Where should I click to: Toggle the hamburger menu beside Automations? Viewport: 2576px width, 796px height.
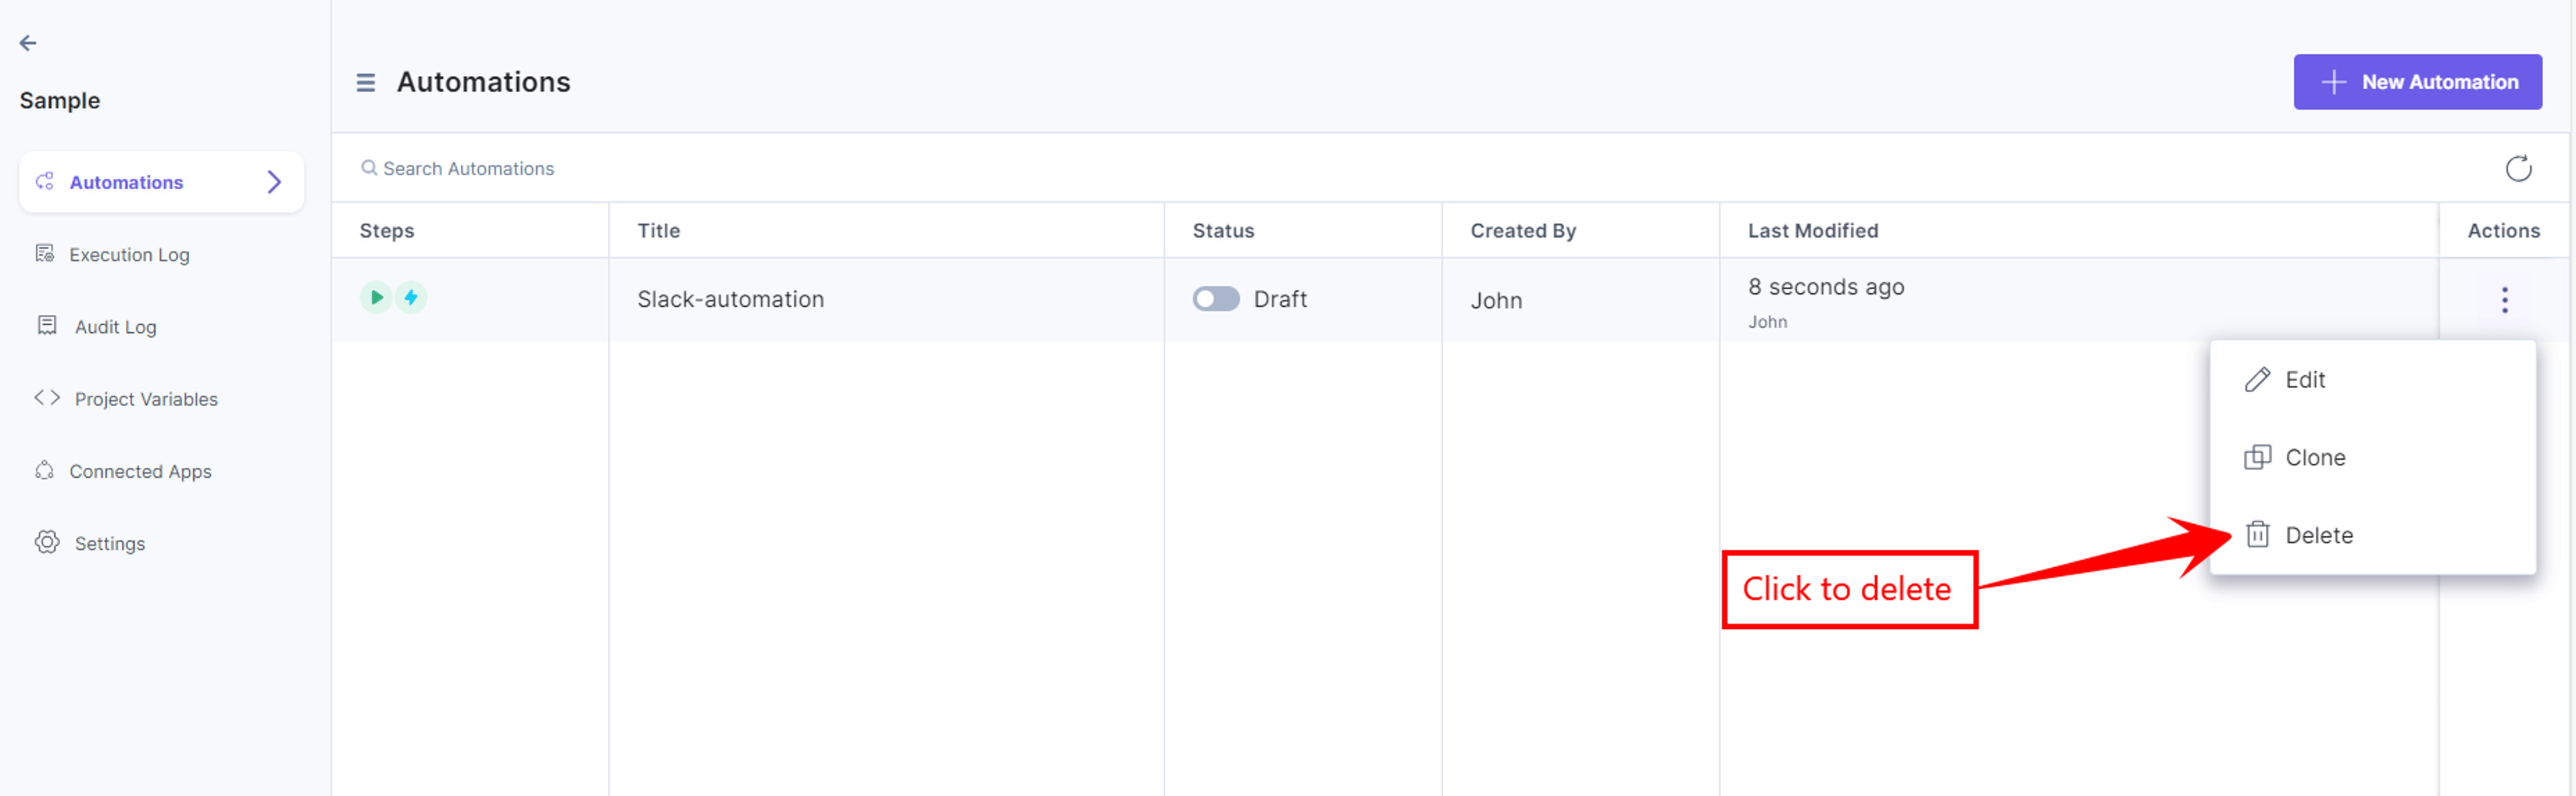pyautogui.click(x=366, y=82)
